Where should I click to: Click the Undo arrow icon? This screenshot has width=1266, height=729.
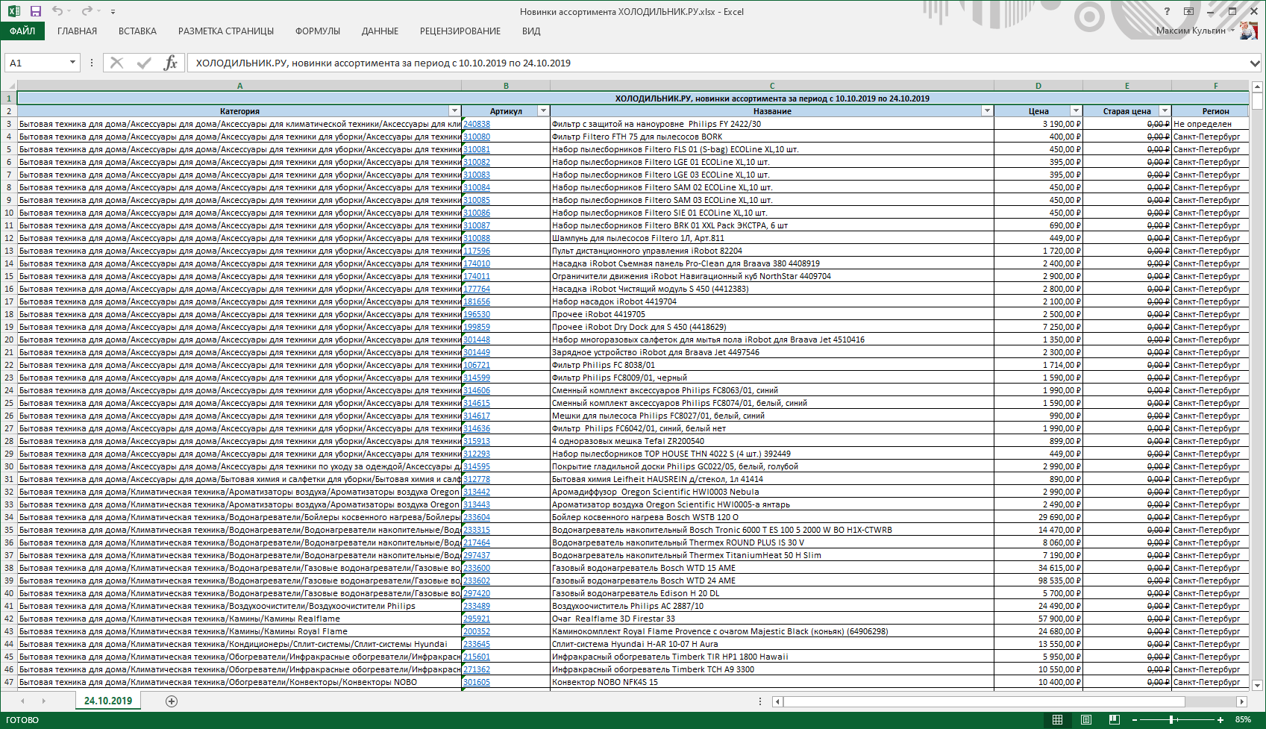[x=57, y=11]
